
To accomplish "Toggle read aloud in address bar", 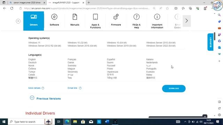I will [161, 8].
